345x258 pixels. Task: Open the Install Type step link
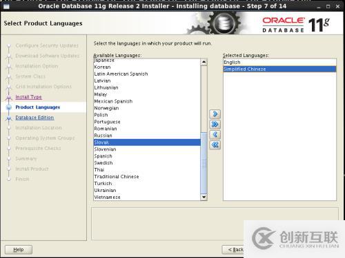coord(28,97)
